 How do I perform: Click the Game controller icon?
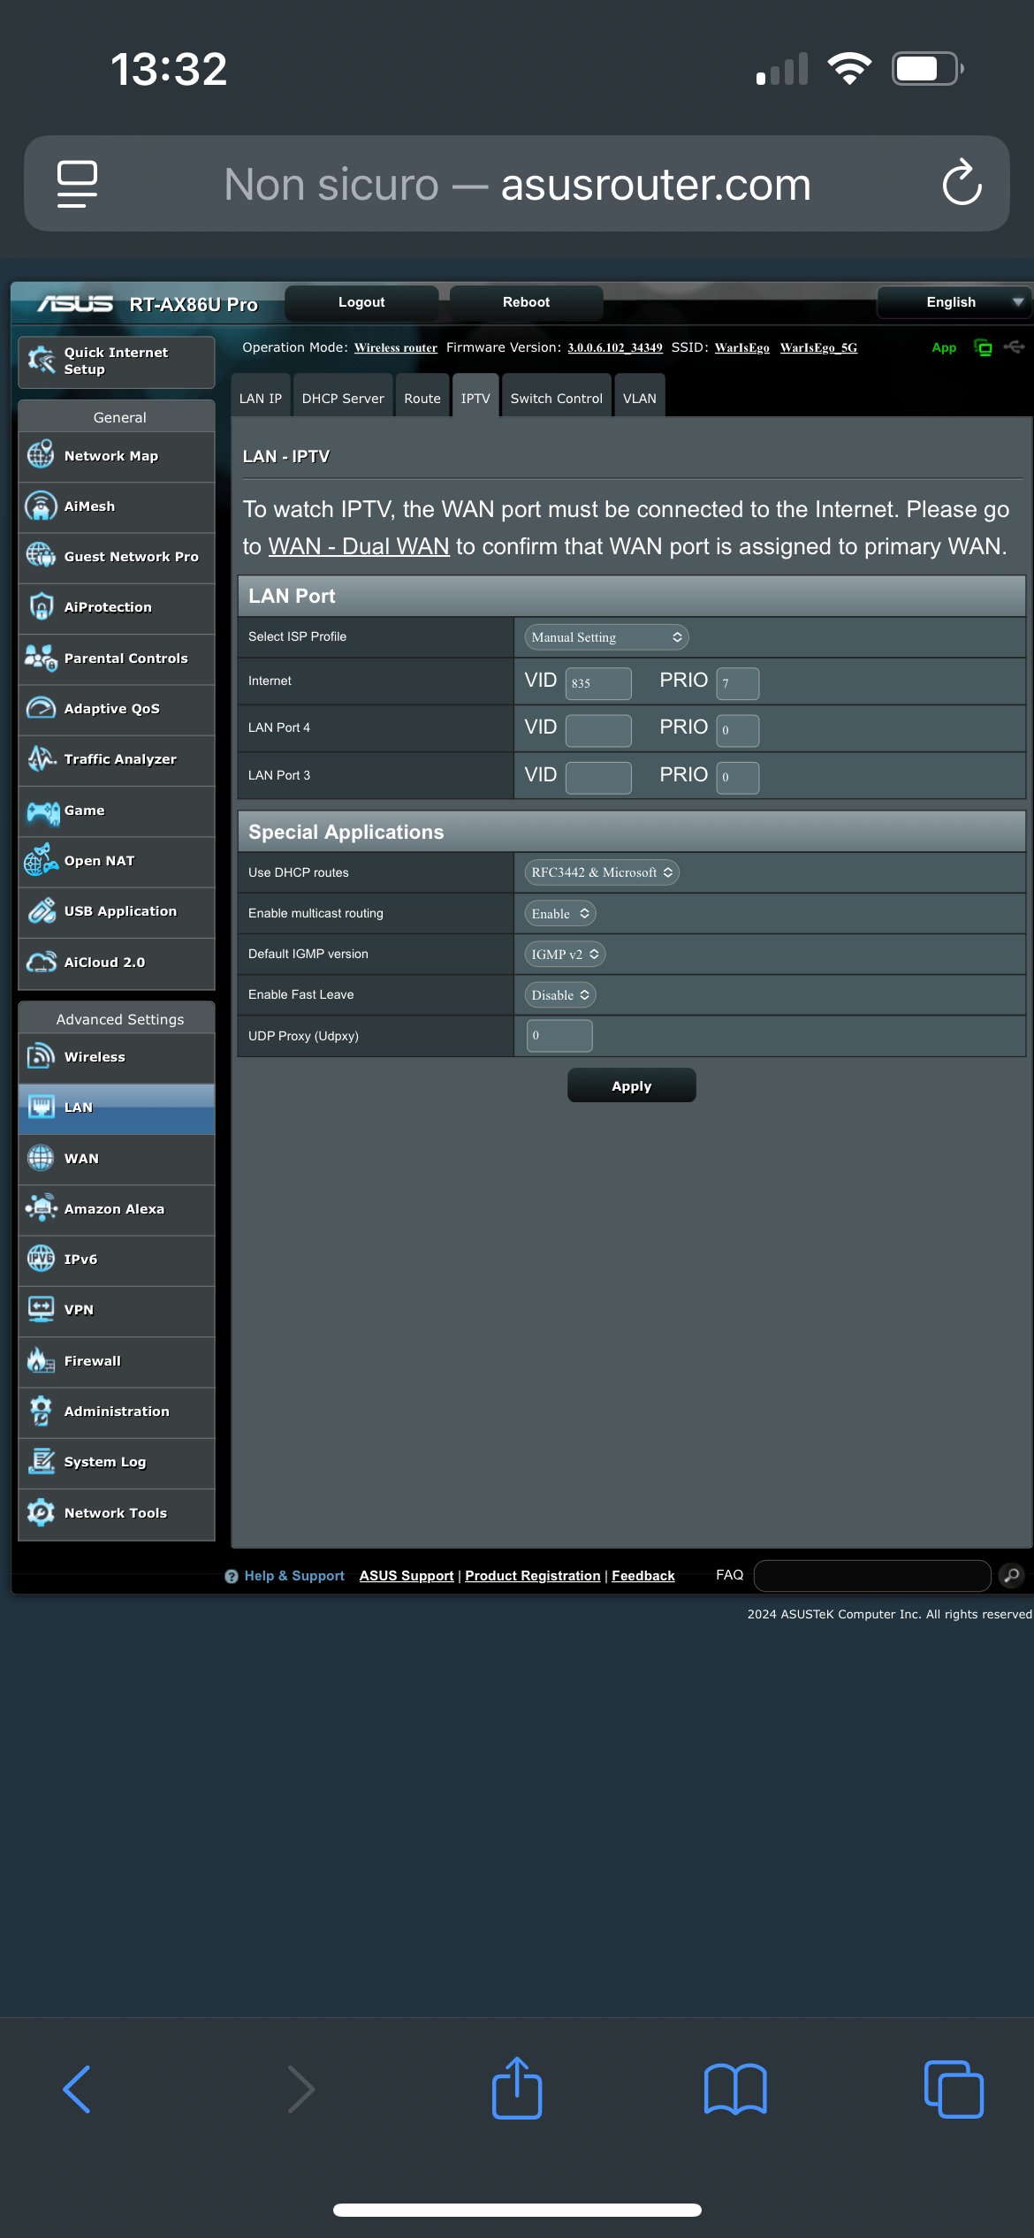click(42, 811)
